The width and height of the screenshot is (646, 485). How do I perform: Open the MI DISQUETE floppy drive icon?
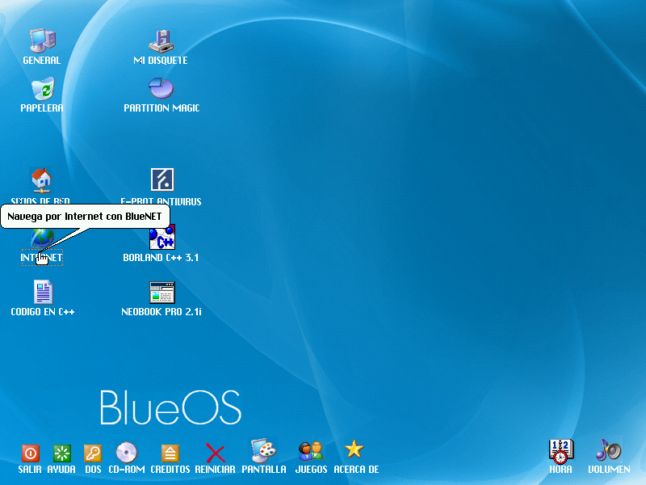pos(161,41)
